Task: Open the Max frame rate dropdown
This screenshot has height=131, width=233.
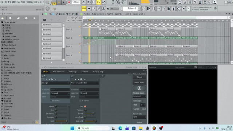Action: [142, 105]
